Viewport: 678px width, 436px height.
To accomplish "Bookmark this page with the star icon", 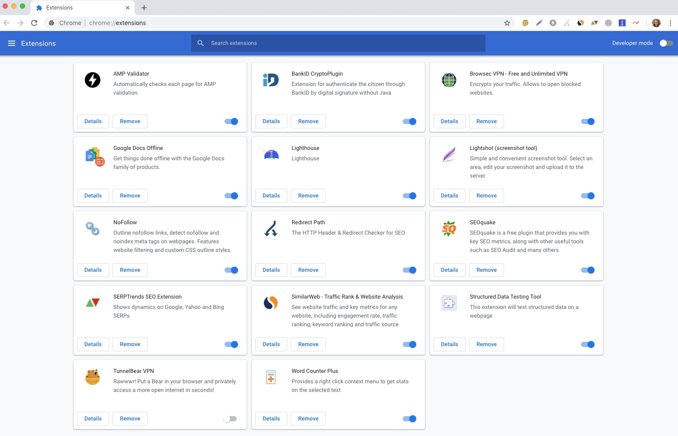I will coord(507,23).
